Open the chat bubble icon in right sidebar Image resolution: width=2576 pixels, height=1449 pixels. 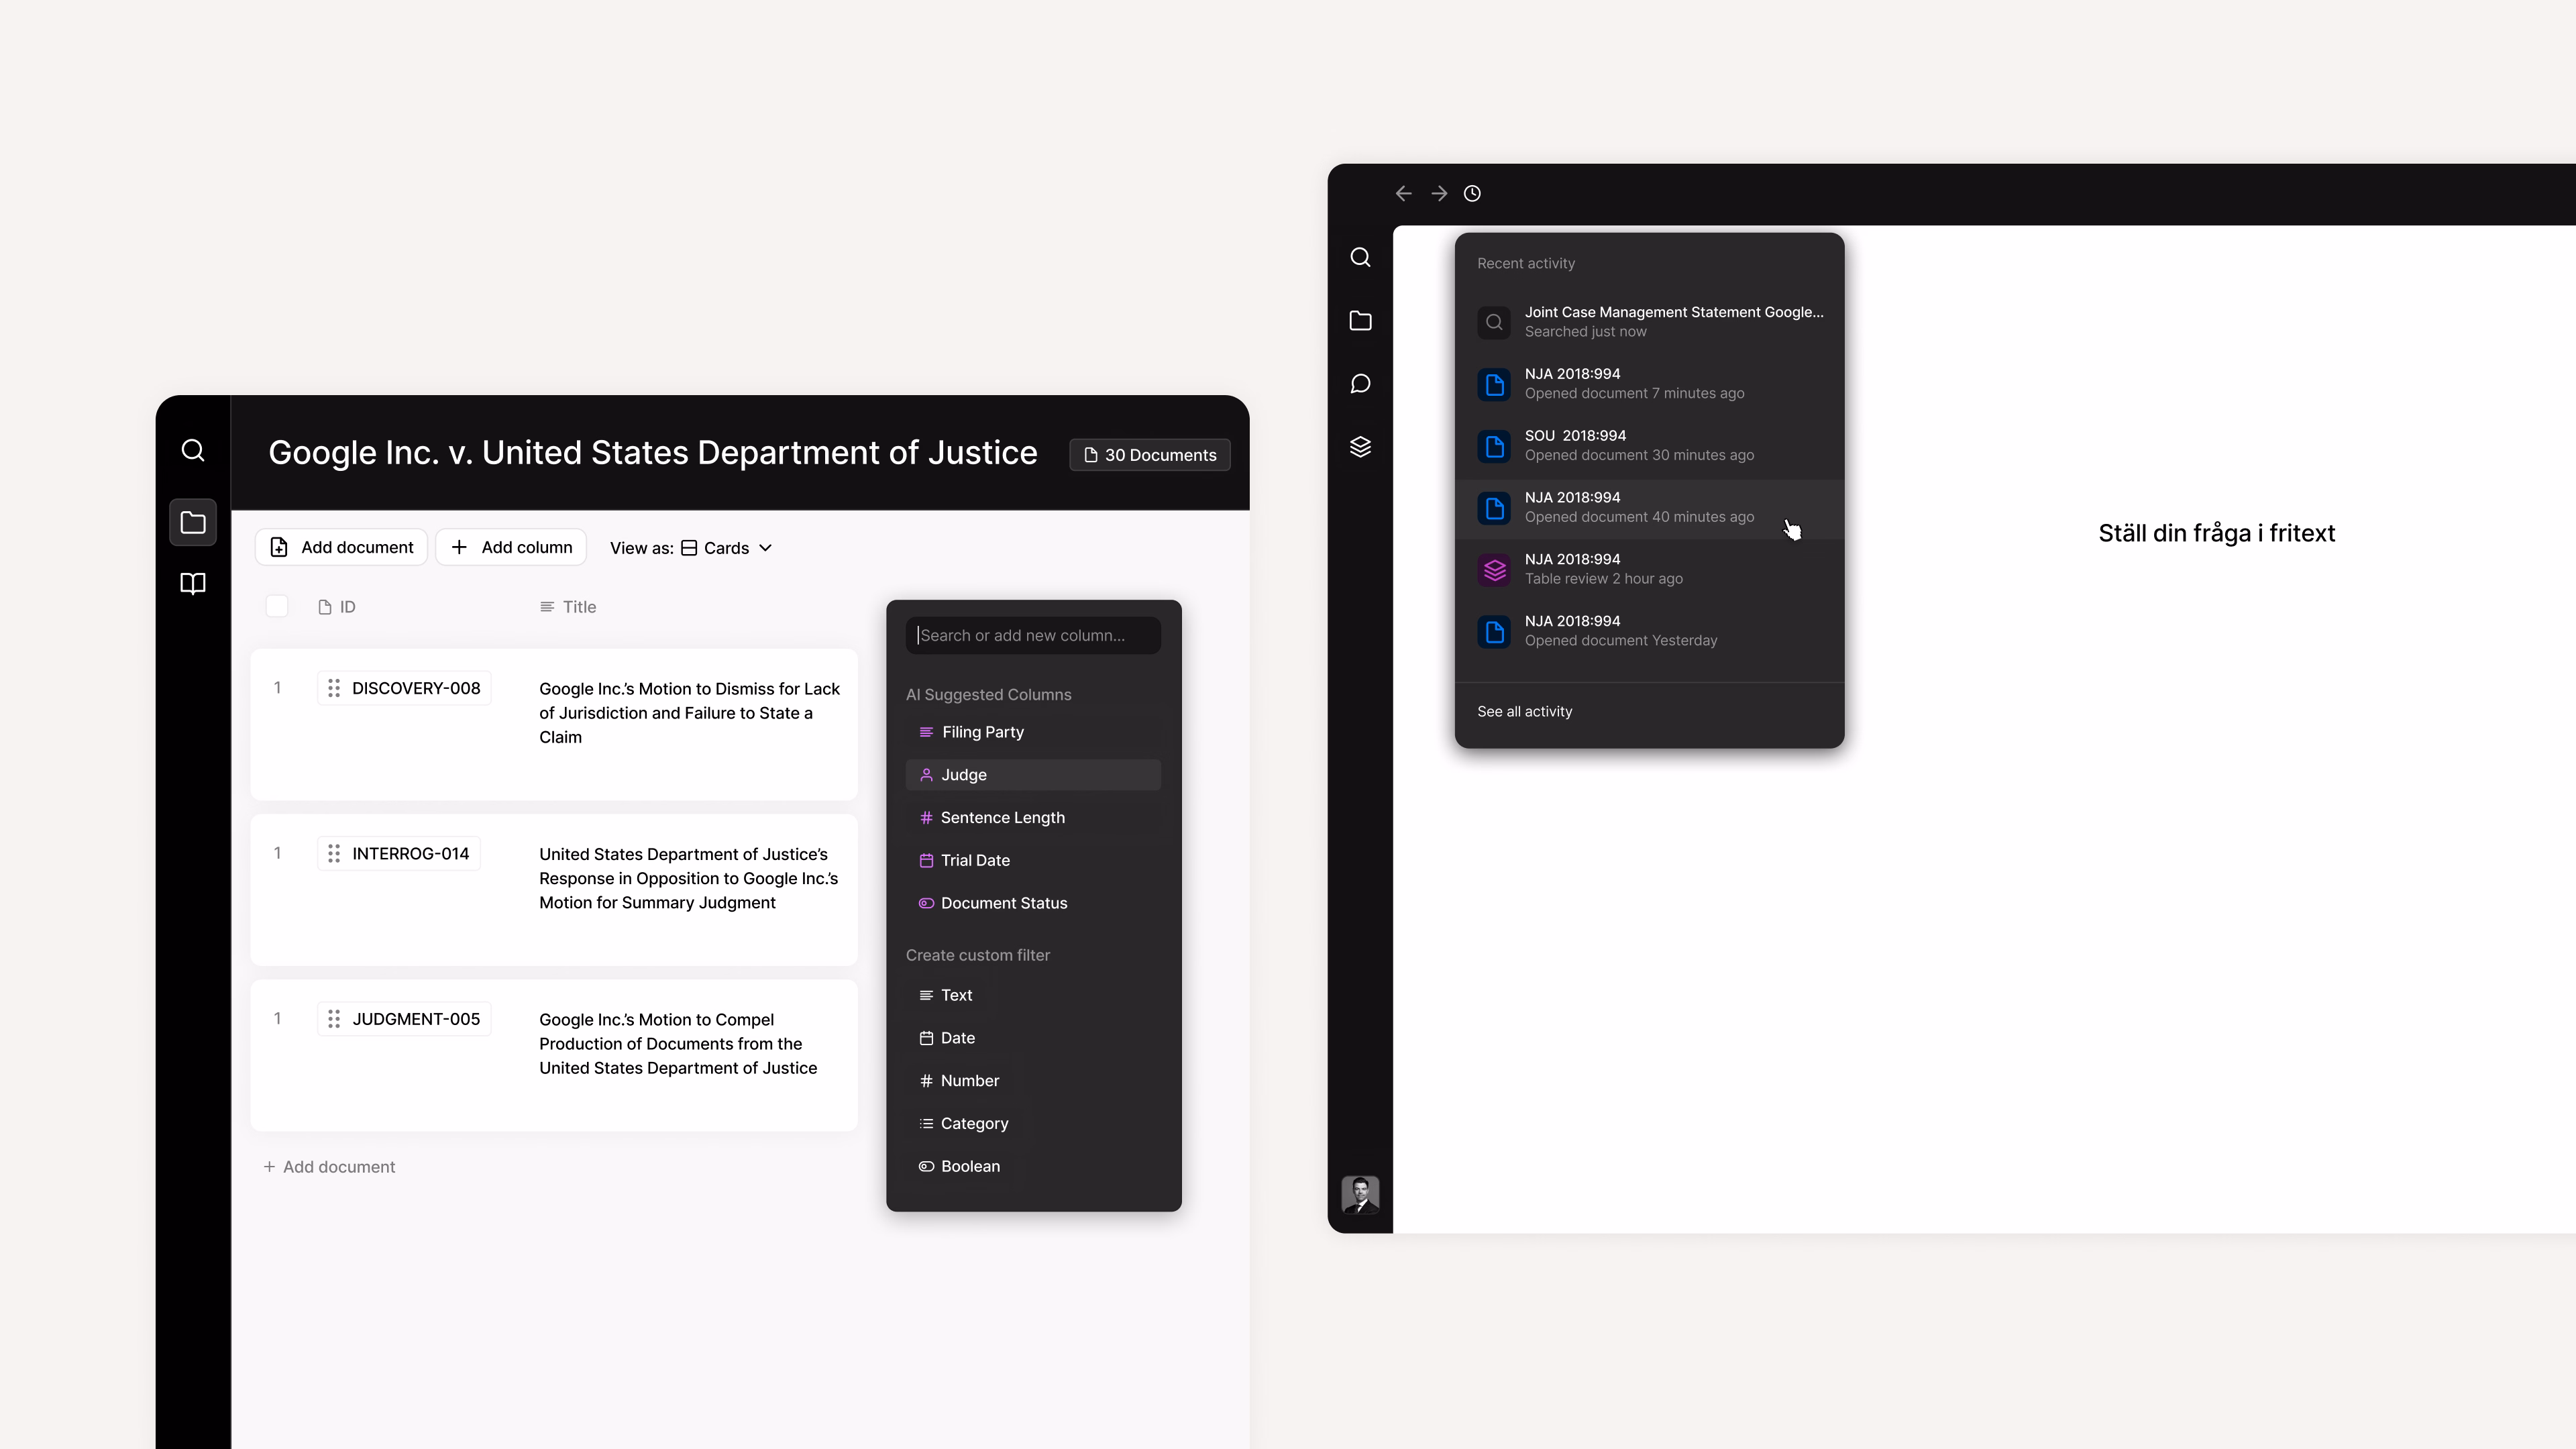pyautogui.click(x=1360, y=384)
